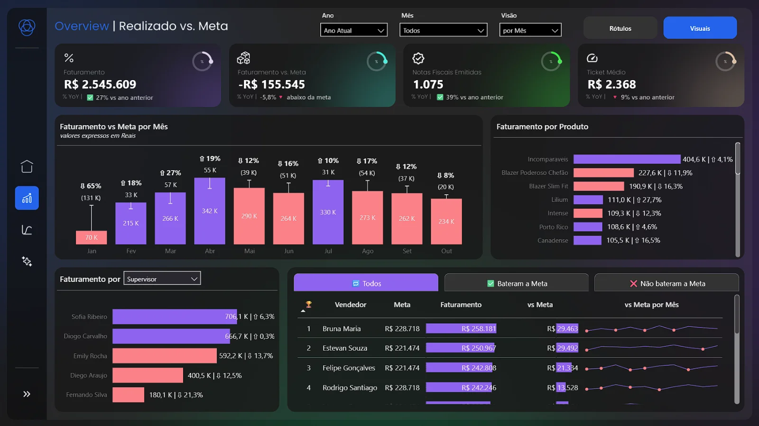
Task: Open the Supervisor dropdown next to Faturamento por
Action: 162,278
